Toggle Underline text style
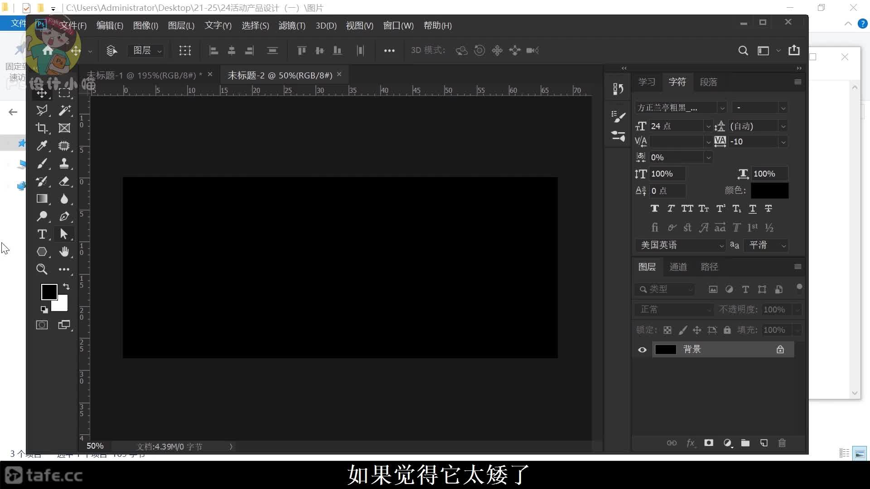 753,209
